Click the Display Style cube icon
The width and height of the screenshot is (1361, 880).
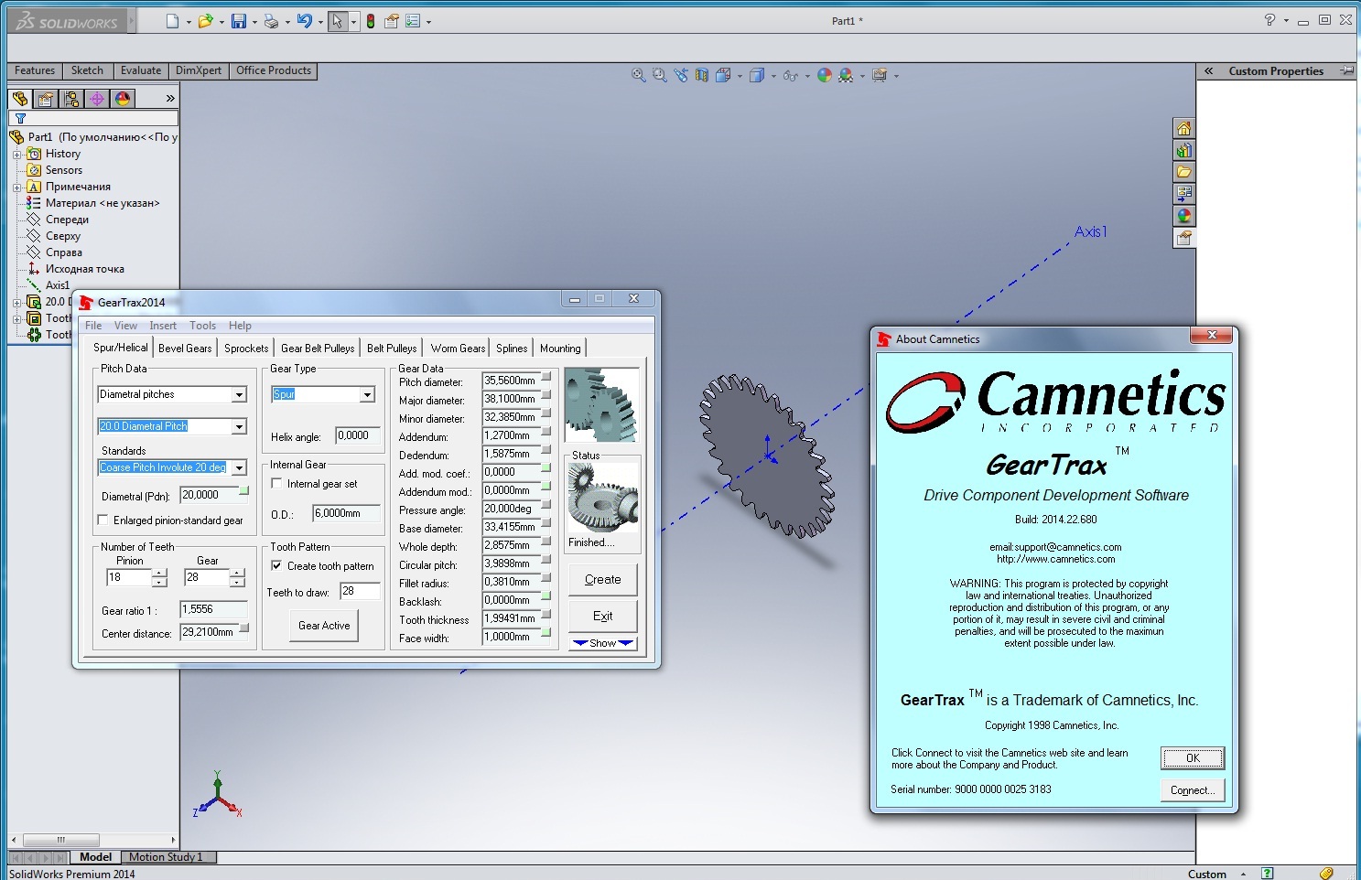tap(757, 75)
